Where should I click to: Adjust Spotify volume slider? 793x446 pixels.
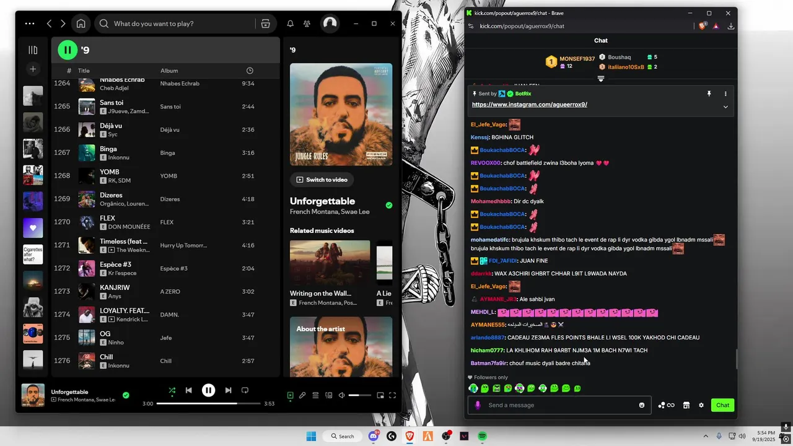pos(361,395)
